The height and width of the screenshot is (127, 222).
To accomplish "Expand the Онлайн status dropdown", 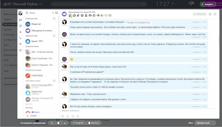I will [x=34, y=116].
